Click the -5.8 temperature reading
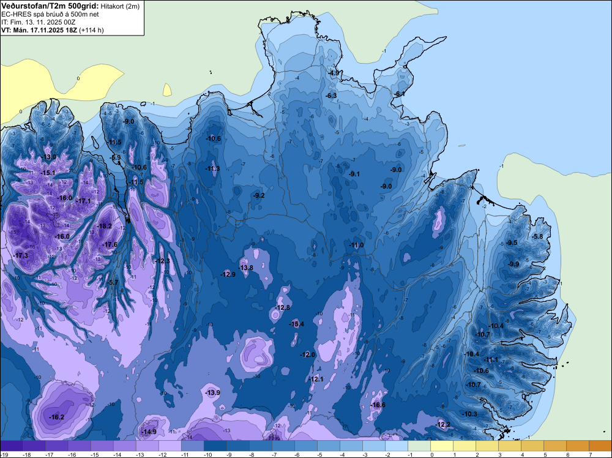This screenshot has width=612, height=458. 537,236
